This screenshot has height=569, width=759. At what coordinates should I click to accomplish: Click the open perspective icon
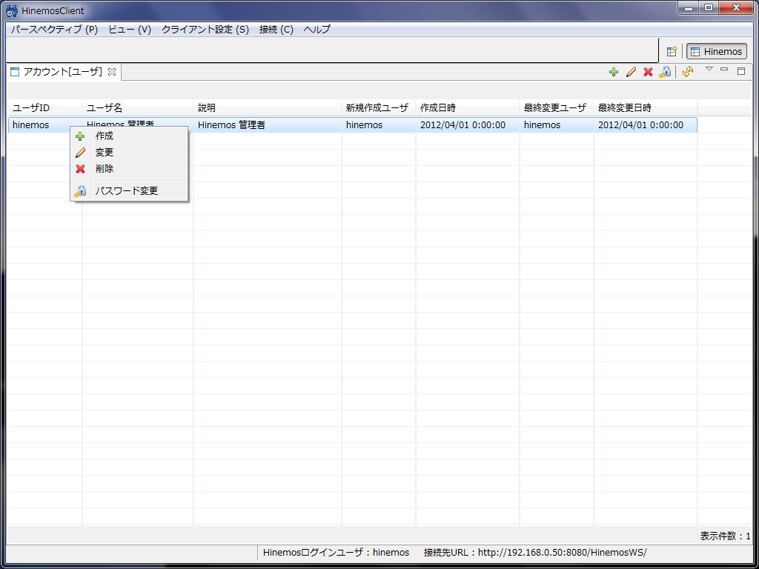coord(672,51)
